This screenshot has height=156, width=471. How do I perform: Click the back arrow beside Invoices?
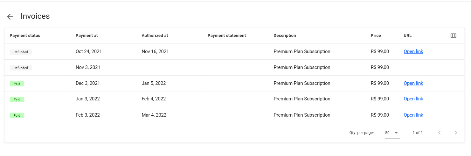(10, 17)
